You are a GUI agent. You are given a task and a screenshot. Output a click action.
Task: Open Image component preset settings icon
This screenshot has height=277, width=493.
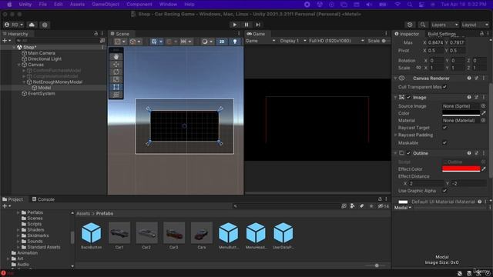(476, 98)
